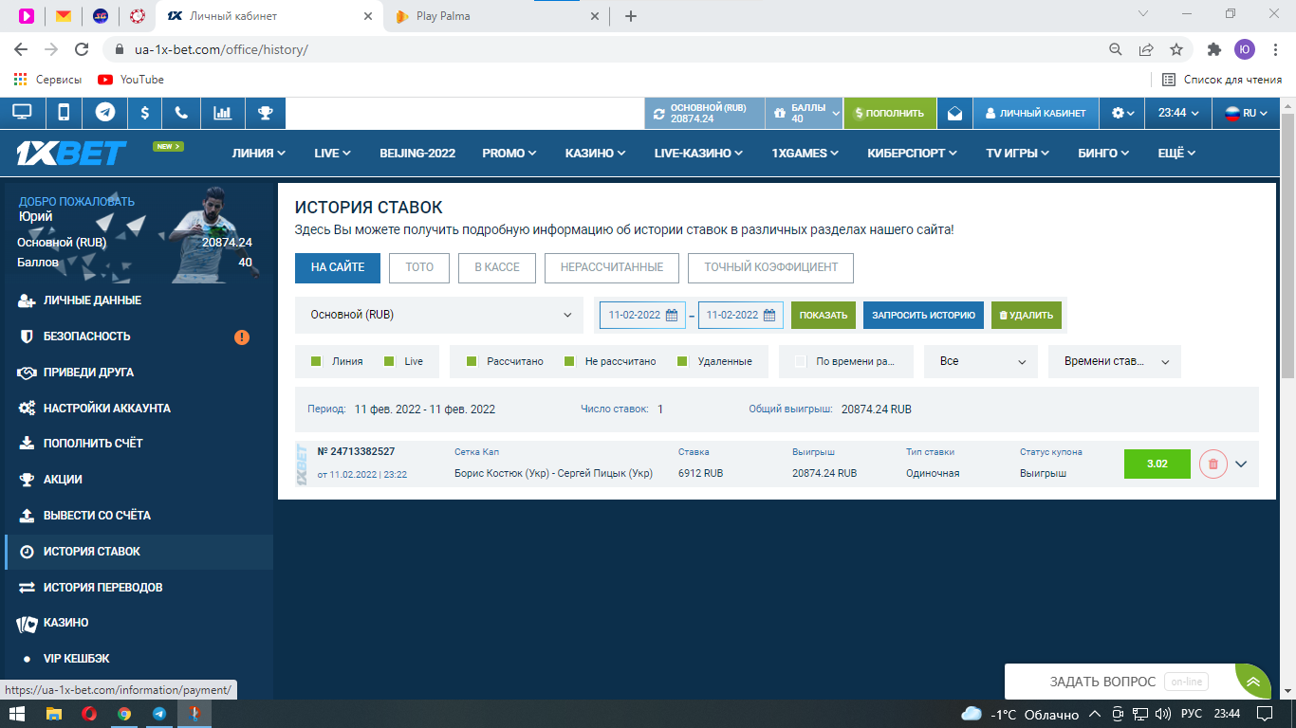Open the mobile app phone icon
Screen dimensions: 1296x728
pyautogui.click(x=64, y=113)
